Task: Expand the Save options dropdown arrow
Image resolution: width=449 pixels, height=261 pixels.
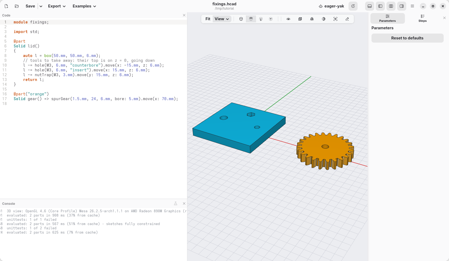Action: pyautogui.click(x=41, y=6)
